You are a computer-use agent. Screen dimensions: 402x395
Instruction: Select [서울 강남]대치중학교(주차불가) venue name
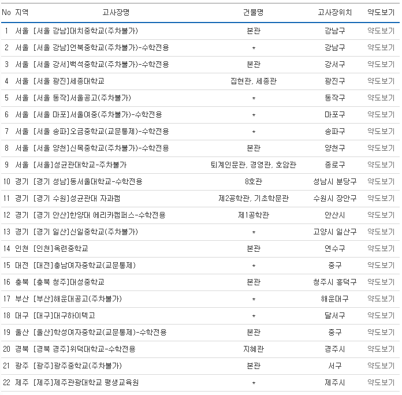pos(85,31)
